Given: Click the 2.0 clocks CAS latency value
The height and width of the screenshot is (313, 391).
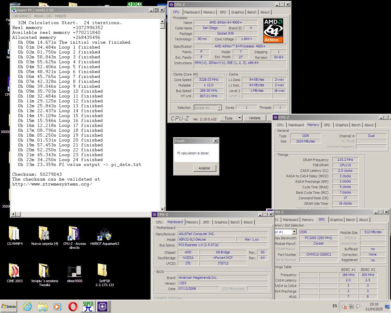Looking at the screenshot, I should [345, 171].
